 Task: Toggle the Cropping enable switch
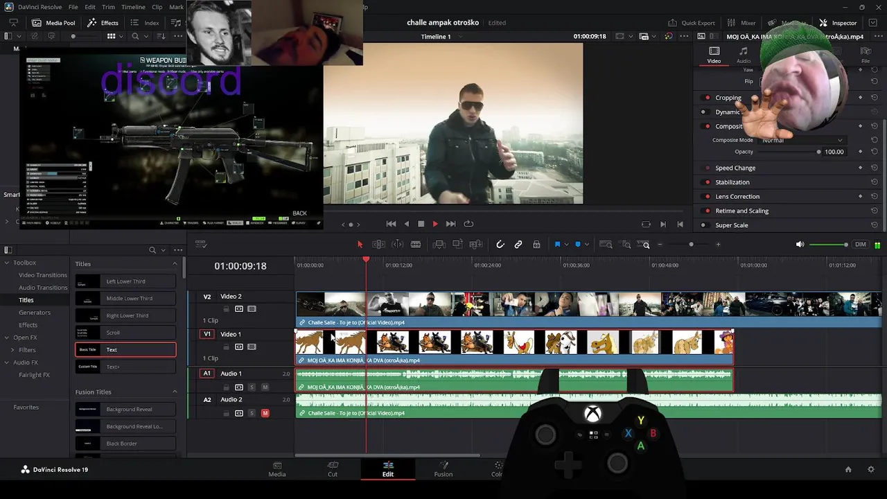click(707, 98)
